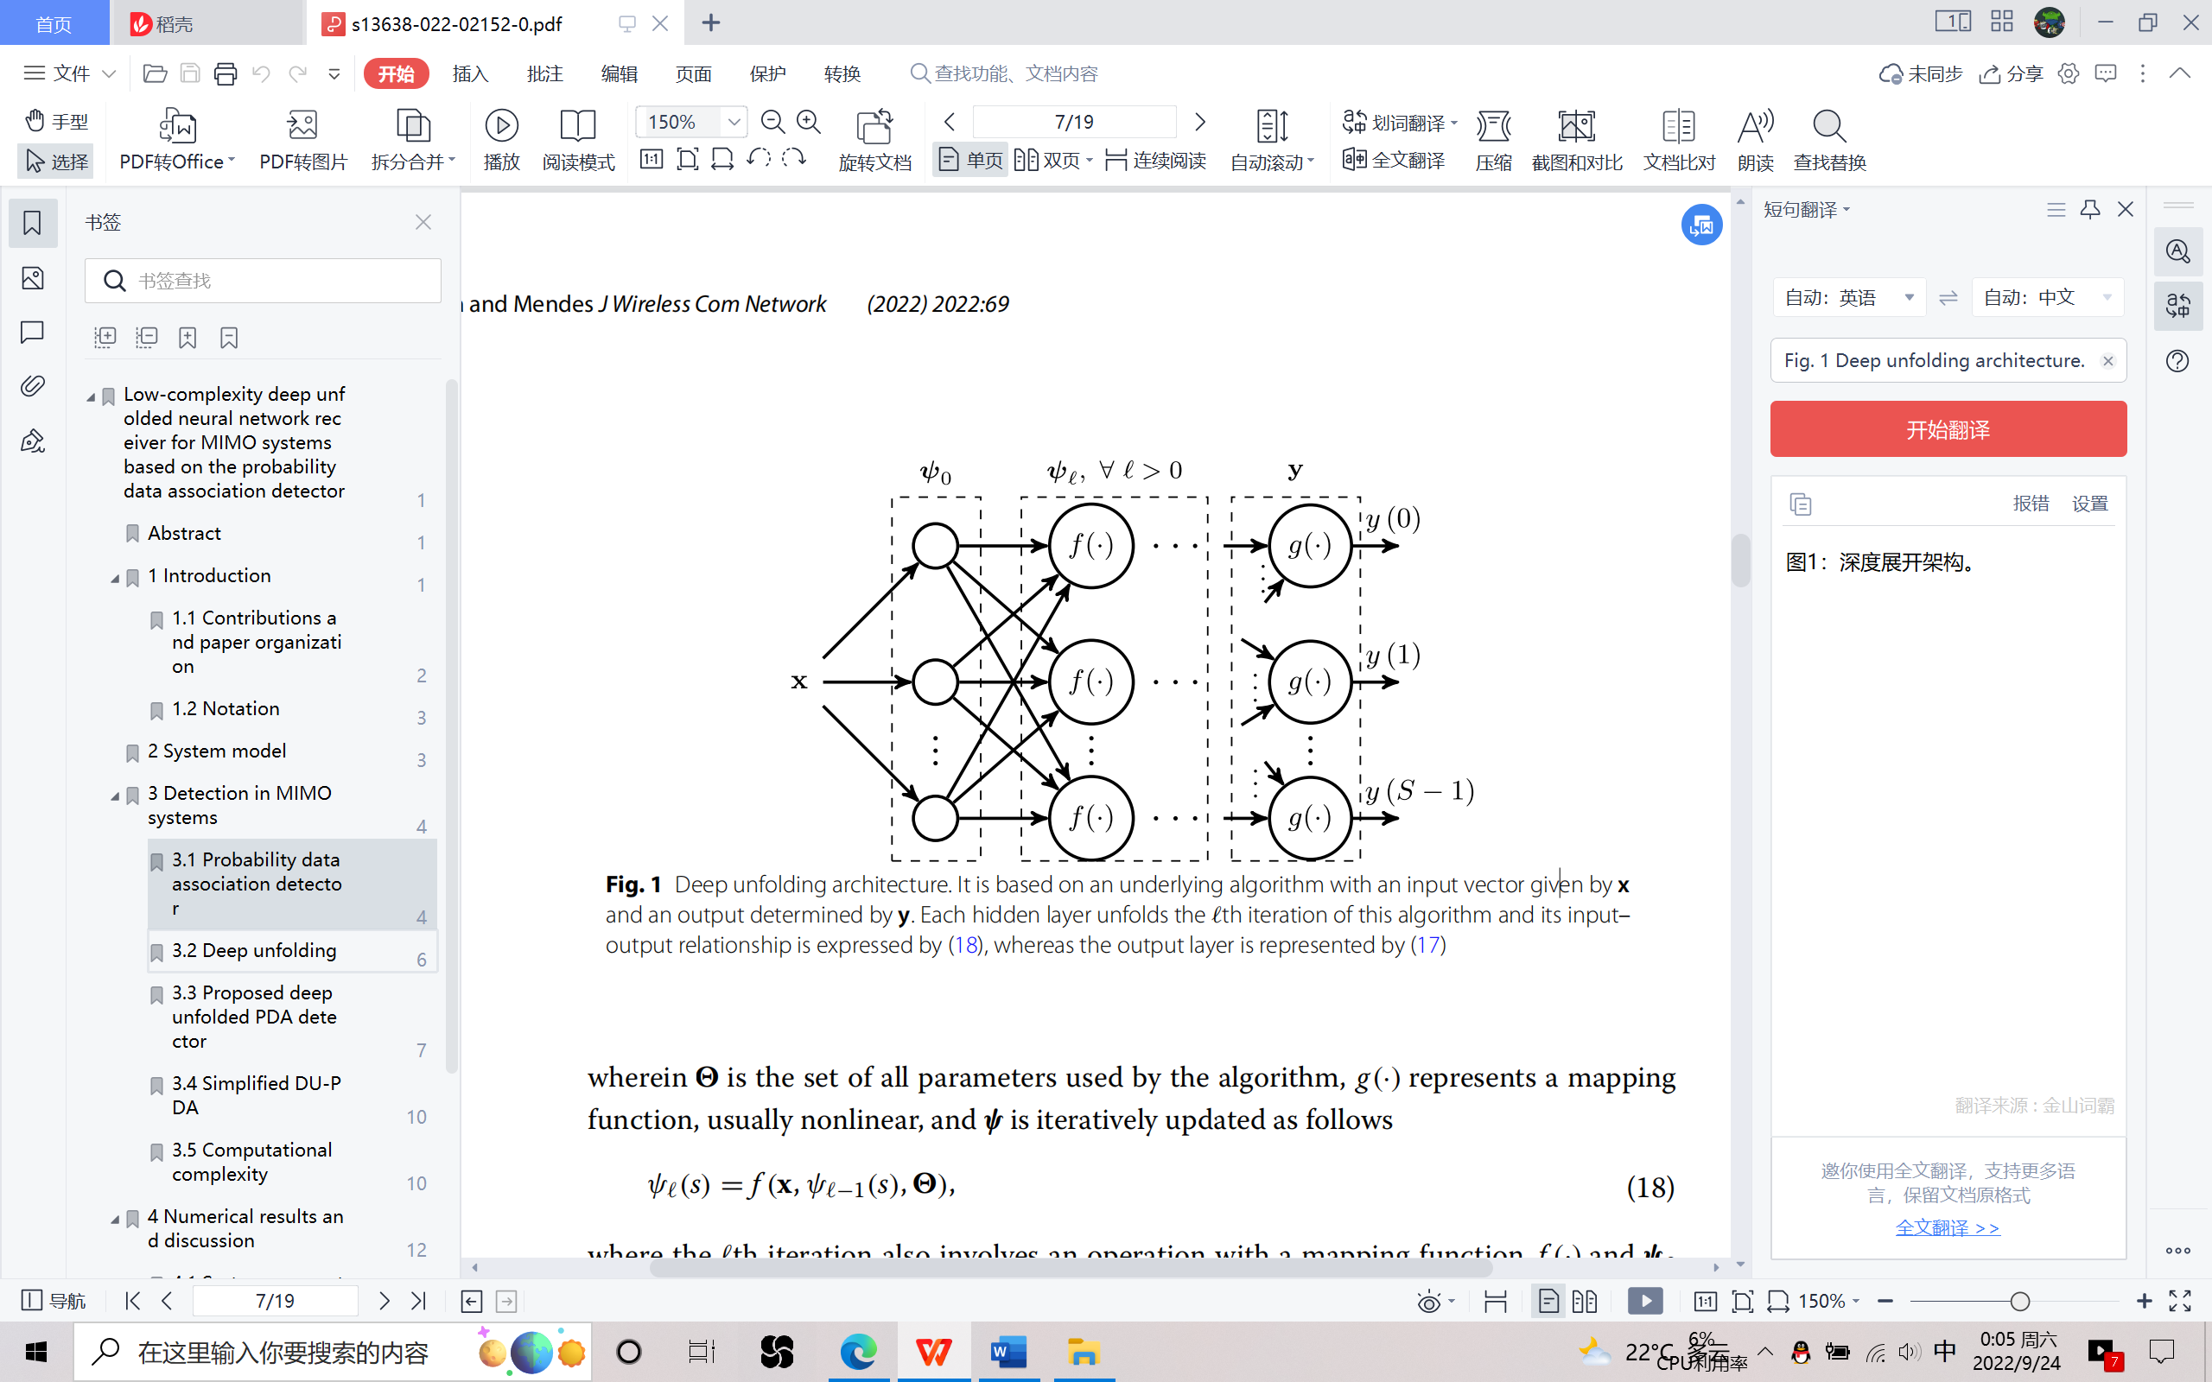The width and height of the screenshot is (2212, 1382).
Task: Toggle 单页 single page view
Action: pyautogui.click(x=970, y=160)
